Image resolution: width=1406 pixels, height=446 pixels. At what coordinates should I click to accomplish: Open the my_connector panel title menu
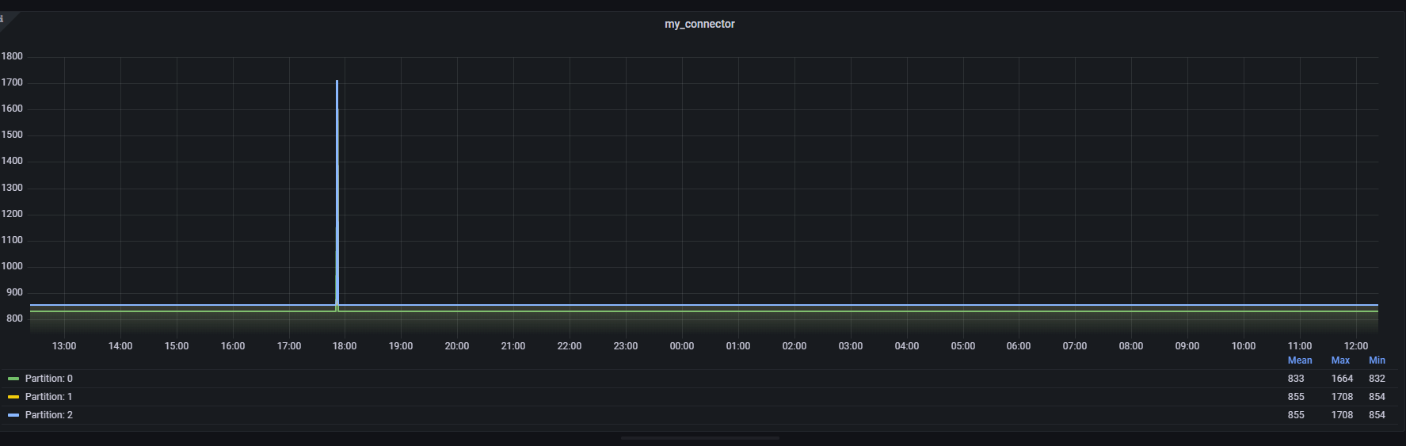tap(699, 25)
